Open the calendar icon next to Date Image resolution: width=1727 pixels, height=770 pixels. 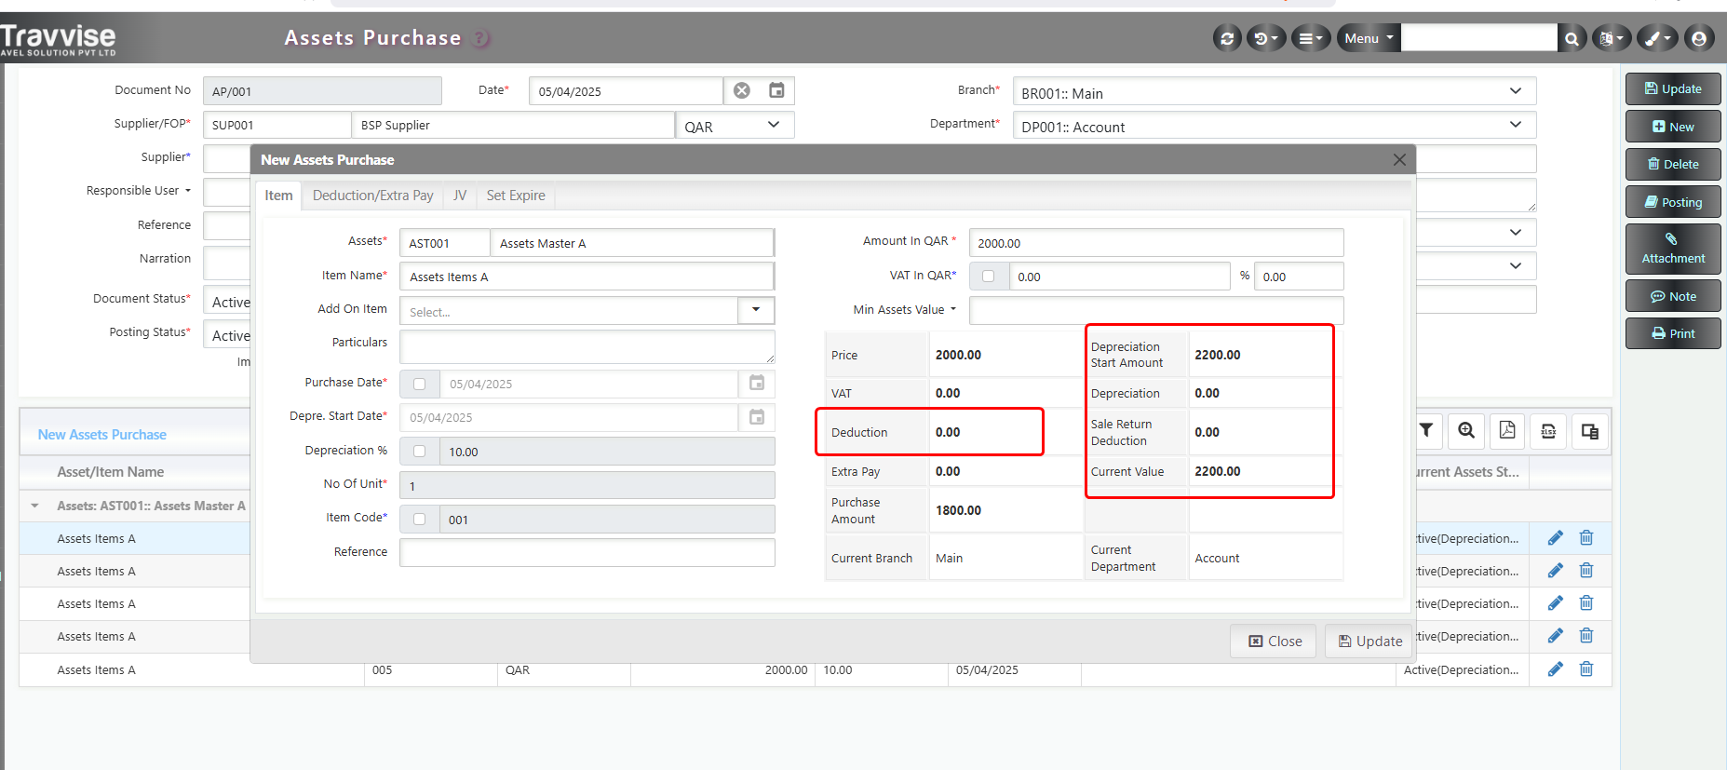pyautogui.click(x=776, y=90)
